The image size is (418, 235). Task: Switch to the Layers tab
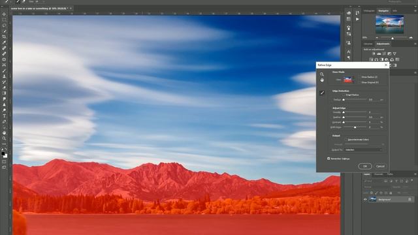[367, 174]
